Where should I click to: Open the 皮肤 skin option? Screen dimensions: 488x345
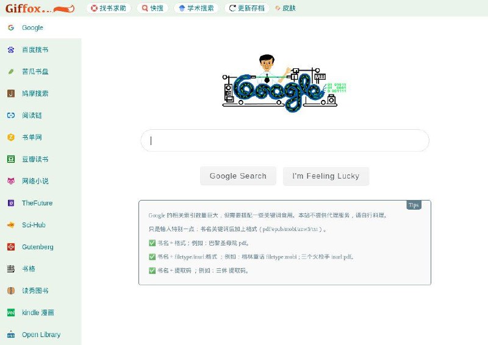285,8
